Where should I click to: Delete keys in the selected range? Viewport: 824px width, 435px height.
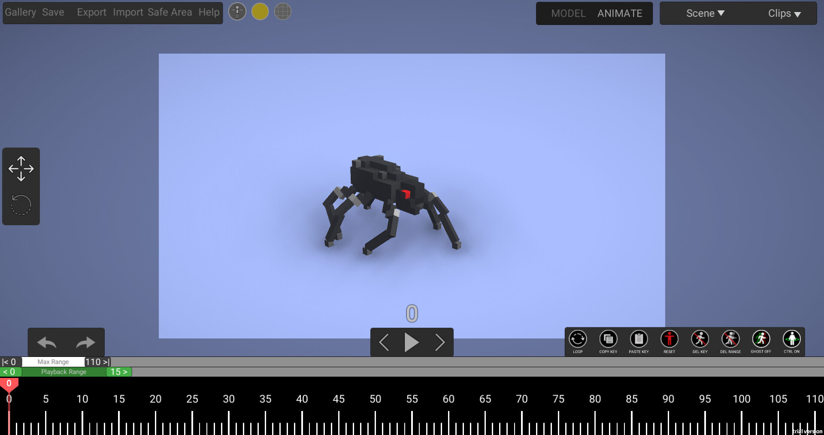(730, 340)
